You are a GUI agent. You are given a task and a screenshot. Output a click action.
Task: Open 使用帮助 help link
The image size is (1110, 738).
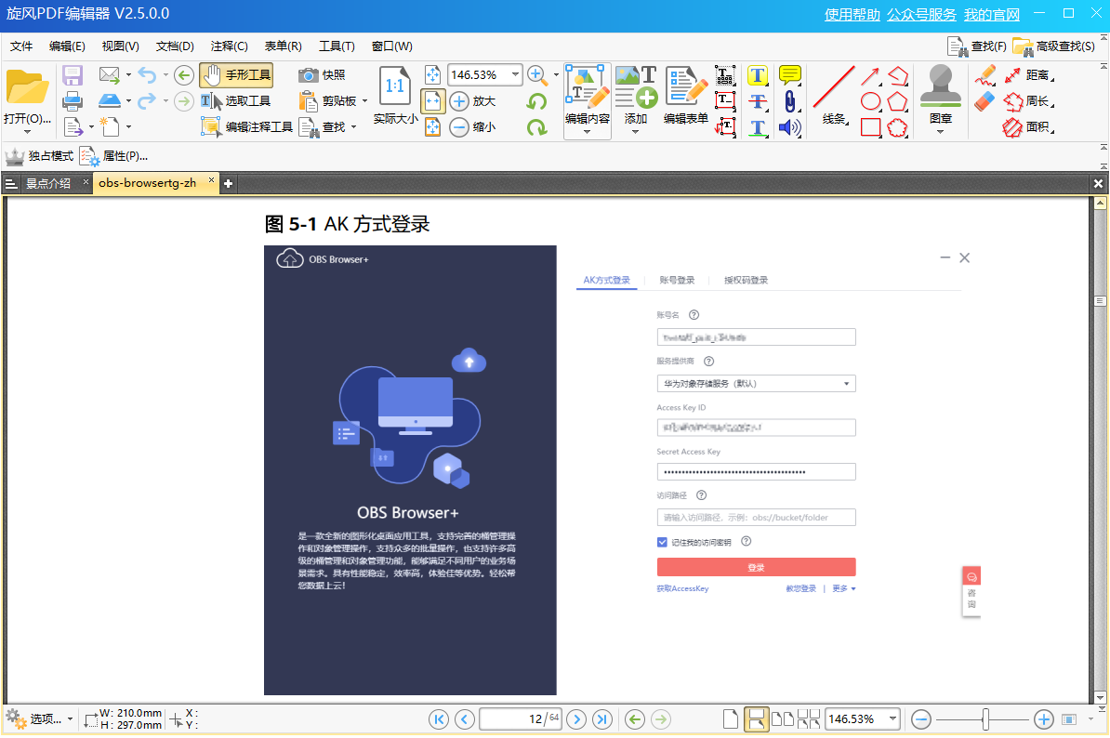(851, 14)
